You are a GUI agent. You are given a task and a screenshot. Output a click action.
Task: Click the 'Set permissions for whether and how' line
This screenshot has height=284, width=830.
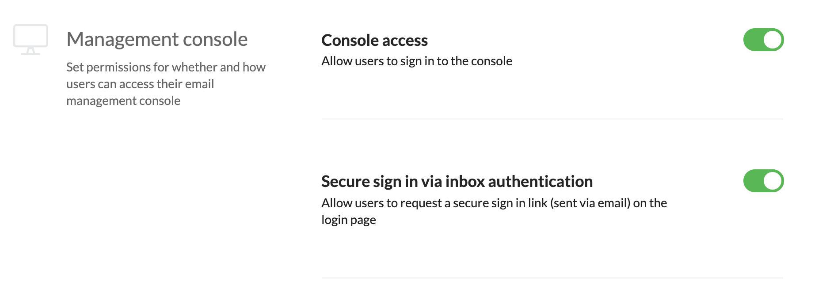click(166, 67)
